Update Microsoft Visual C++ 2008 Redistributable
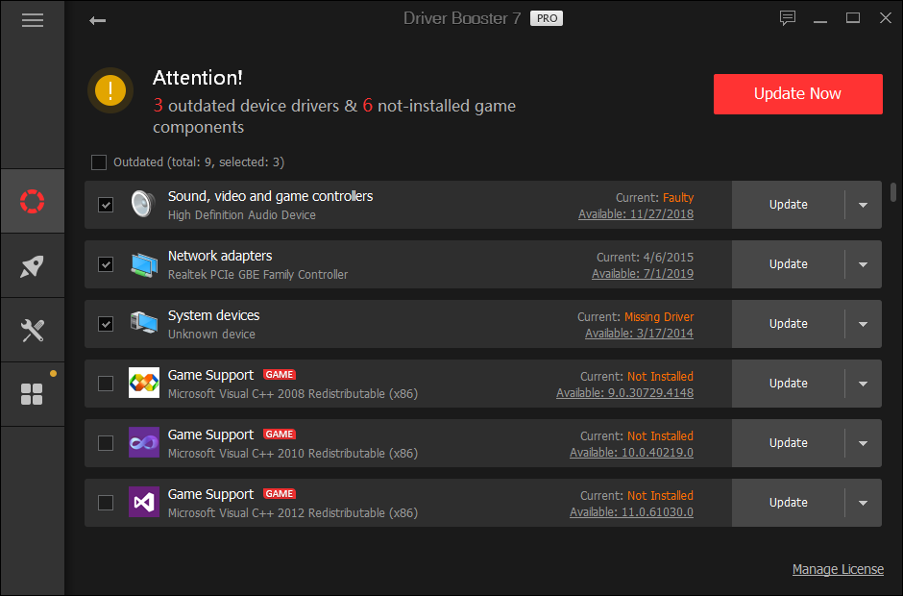 [x=788, y=384]
